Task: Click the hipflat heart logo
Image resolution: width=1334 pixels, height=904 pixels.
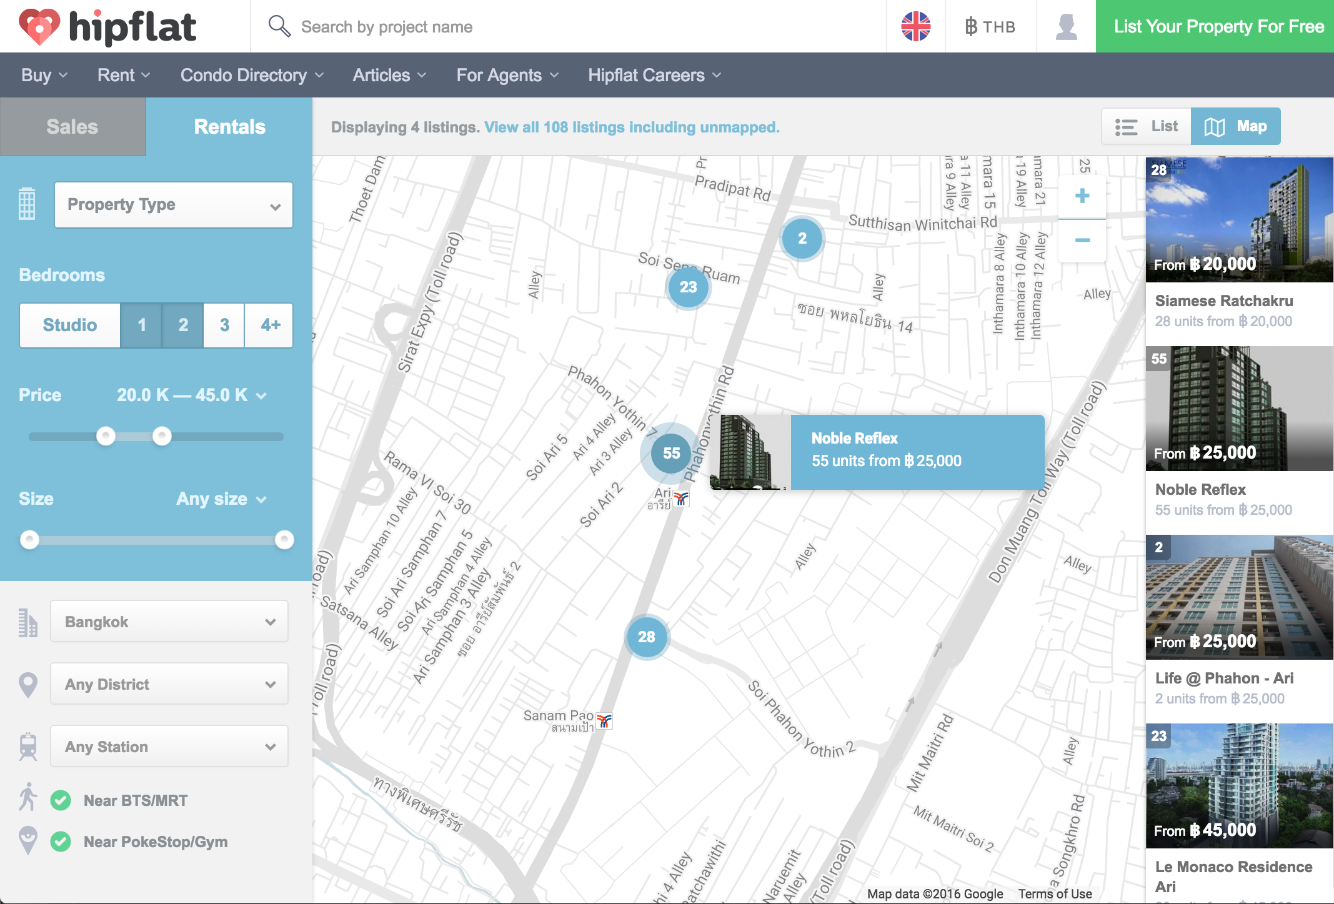Action: pyautogui.click(x=39, y=27)
